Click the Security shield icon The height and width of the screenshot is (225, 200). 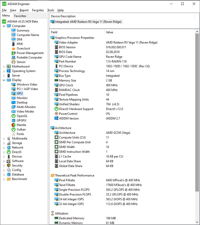click(9, 165)
